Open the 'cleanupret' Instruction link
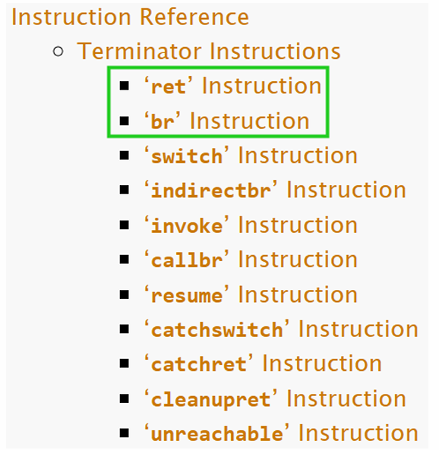The height and width of the screenshot is (450, 439). pos(275,399)
